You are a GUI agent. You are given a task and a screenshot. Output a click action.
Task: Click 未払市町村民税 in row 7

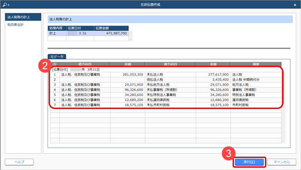click(171, 105)
